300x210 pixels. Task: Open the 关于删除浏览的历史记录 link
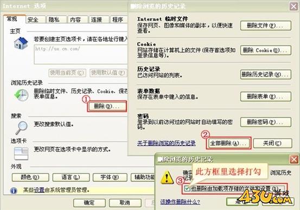166,143
